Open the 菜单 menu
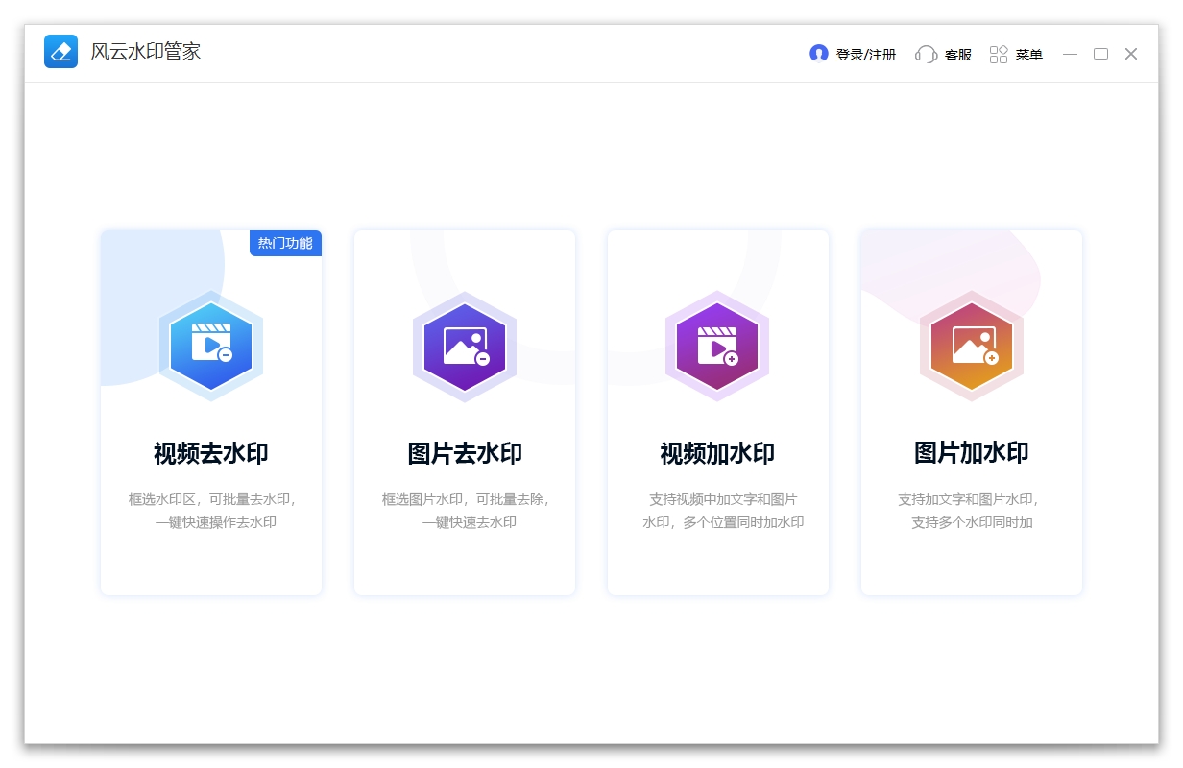 (1029, 55)
